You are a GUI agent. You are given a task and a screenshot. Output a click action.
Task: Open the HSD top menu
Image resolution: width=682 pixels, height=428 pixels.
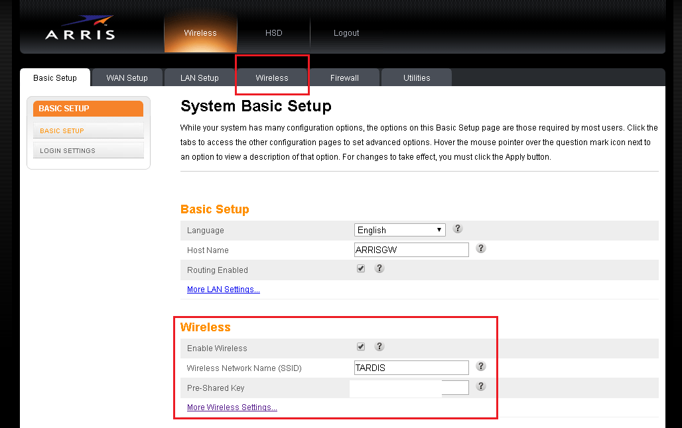[x=273, y=33]
